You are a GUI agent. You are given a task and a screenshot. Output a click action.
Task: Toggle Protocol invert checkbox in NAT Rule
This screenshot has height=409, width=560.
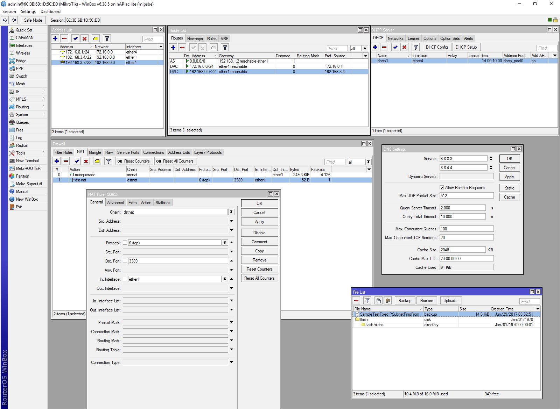[125, 243]
